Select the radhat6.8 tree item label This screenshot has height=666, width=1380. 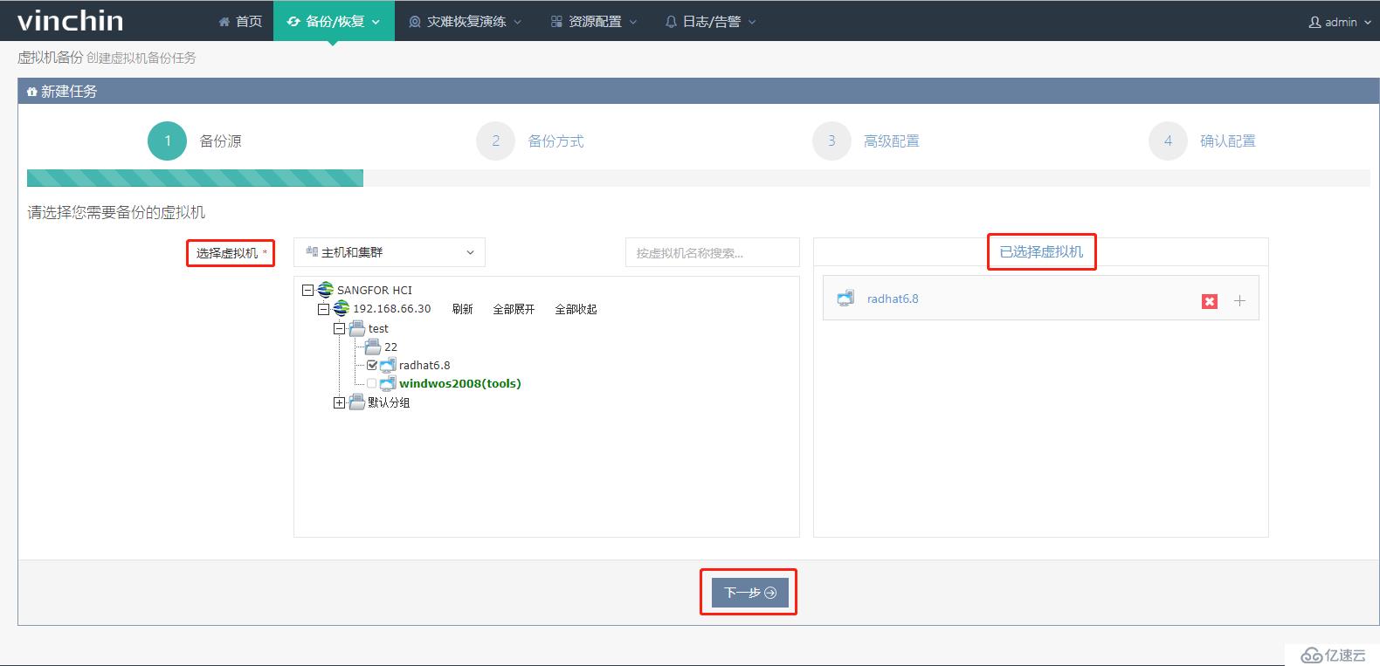[x=424, y=365]
